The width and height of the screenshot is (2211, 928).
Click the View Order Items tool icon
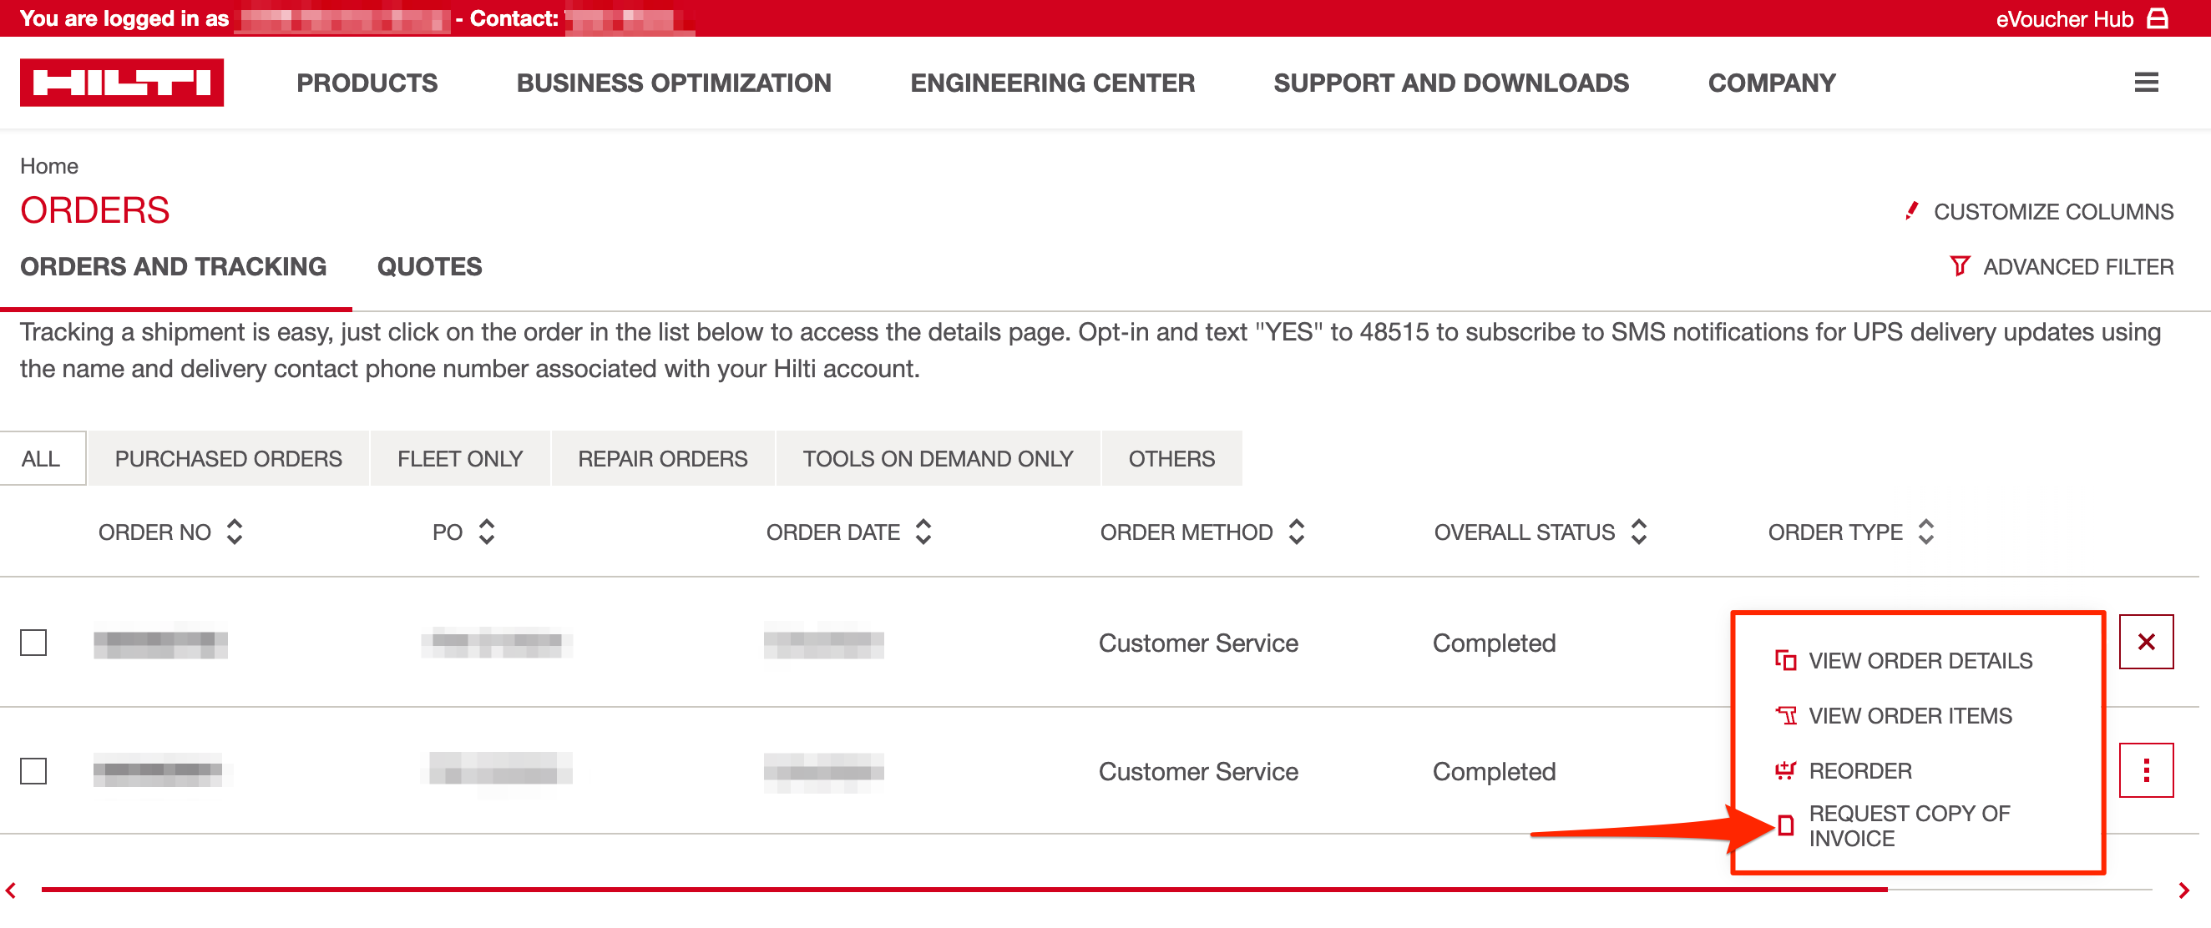(x=1785, y=715)
